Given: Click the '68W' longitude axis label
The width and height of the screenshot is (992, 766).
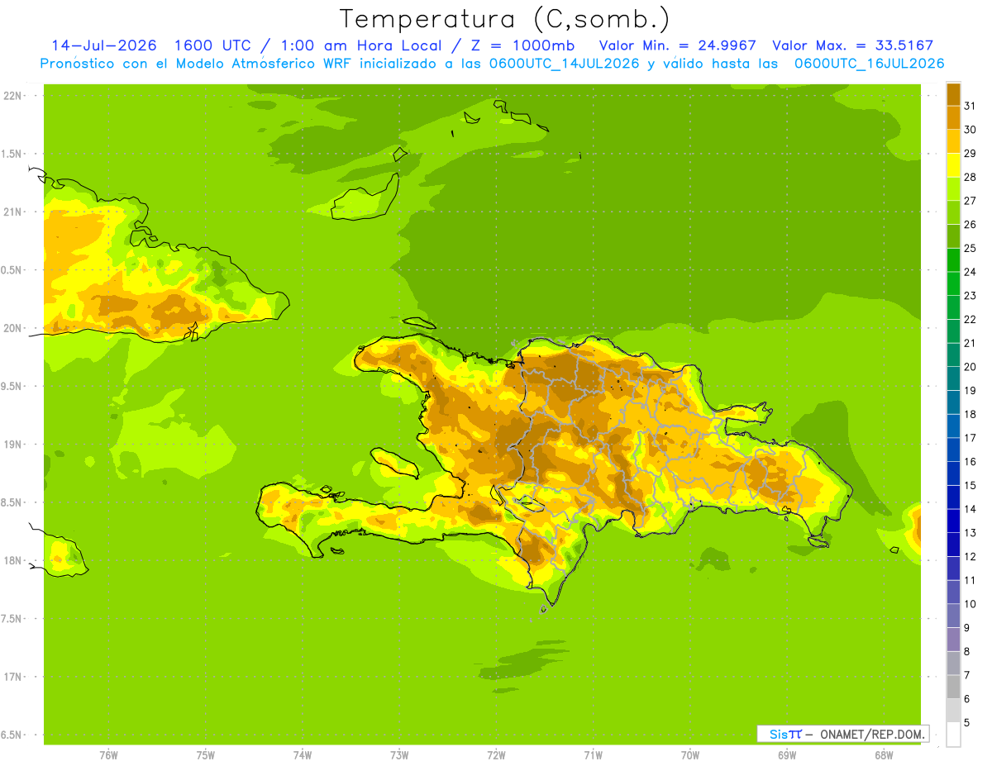Looking at the screenshot, I should 884,754.
